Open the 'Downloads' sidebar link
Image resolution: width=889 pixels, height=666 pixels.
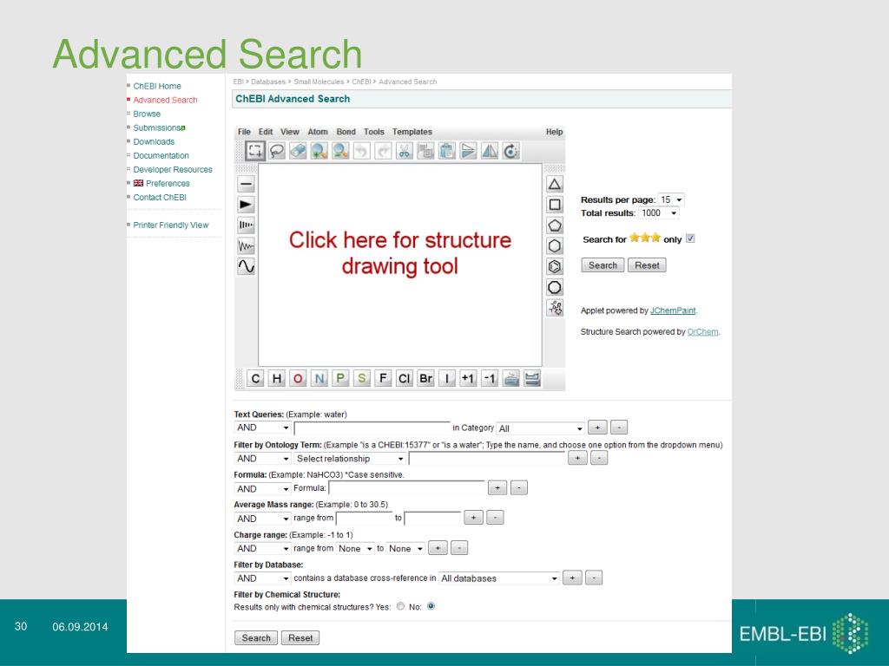pos(154,141)
